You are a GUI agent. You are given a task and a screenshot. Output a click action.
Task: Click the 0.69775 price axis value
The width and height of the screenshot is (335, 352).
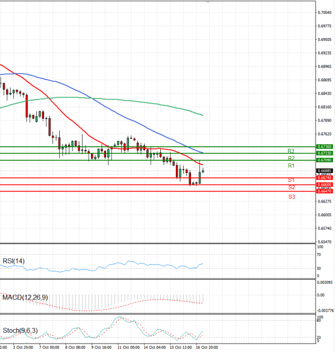coord(324,26)
